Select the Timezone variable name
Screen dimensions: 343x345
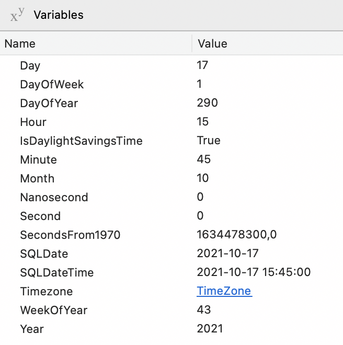click(47, 292)
